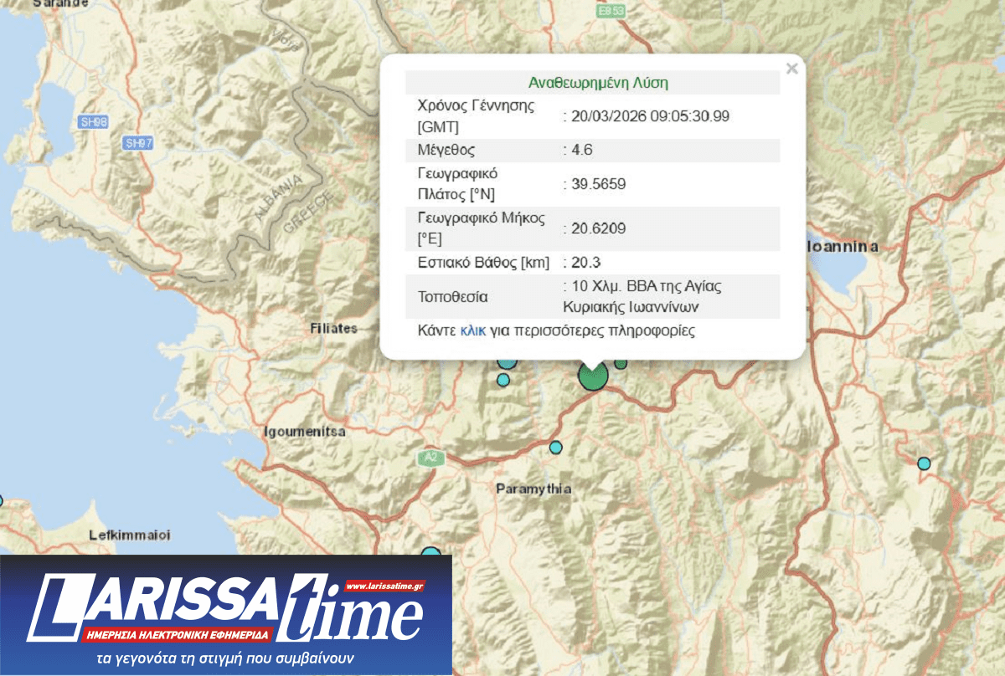The image size is (1005, 676).
Task: Click the Filiates town label
Action: pyautogui.click(x=333, y=328)
